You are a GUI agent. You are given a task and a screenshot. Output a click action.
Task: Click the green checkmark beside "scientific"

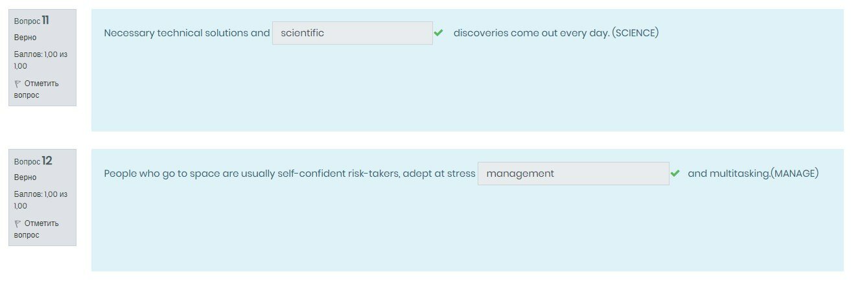pyautogui.click(x=439, y=32)
